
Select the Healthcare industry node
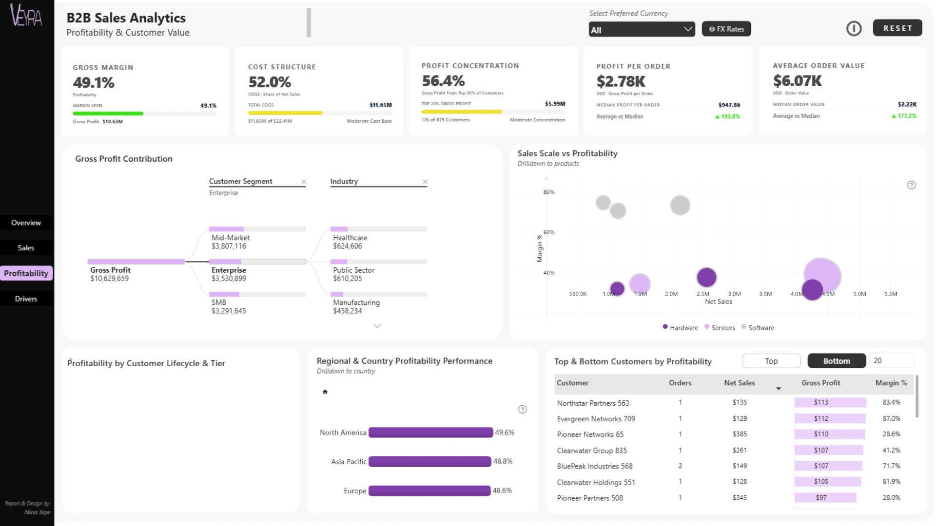[379, 238]
